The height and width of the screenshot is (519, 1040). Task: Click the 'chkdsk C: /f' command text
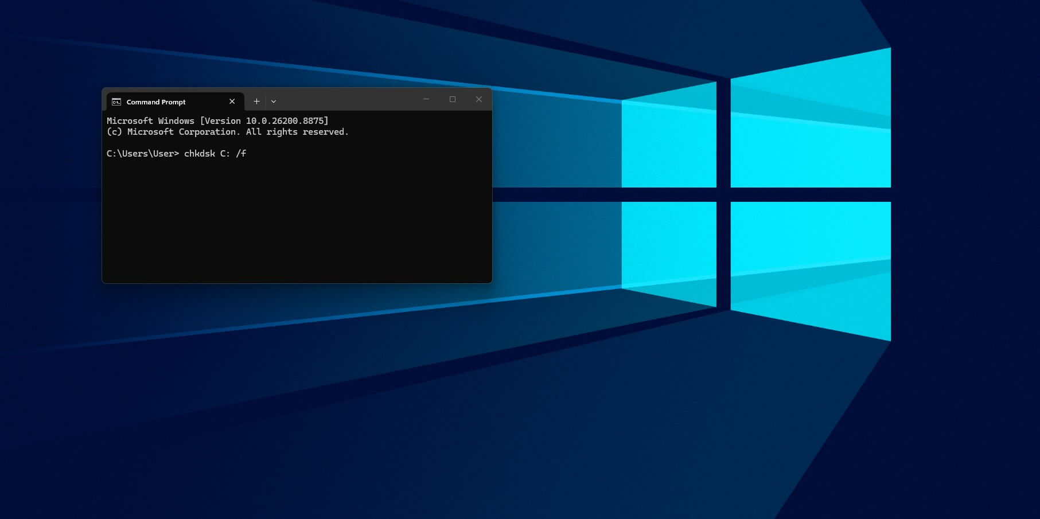pos(215,153)
